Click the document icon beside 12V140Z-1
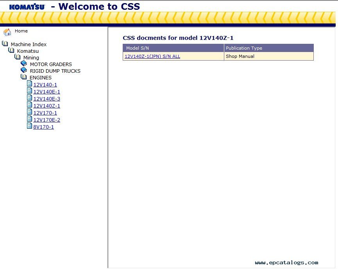 [30, 105]
